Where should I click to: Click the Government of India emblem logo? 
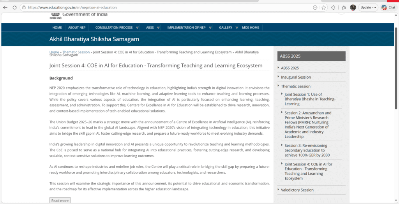(55, 16)
